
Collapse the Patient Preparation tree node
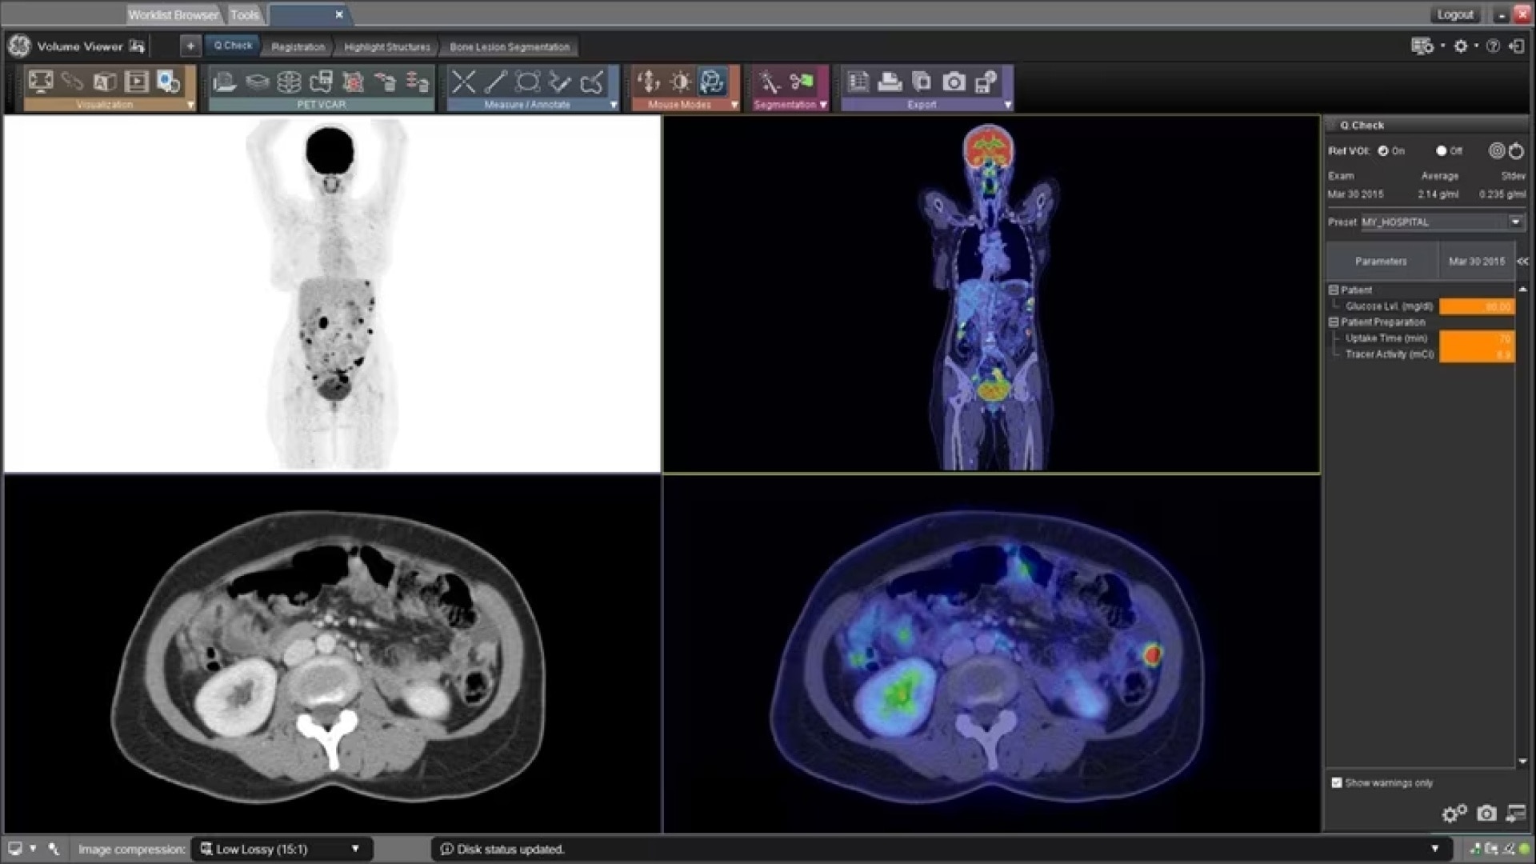[1334, 322]
